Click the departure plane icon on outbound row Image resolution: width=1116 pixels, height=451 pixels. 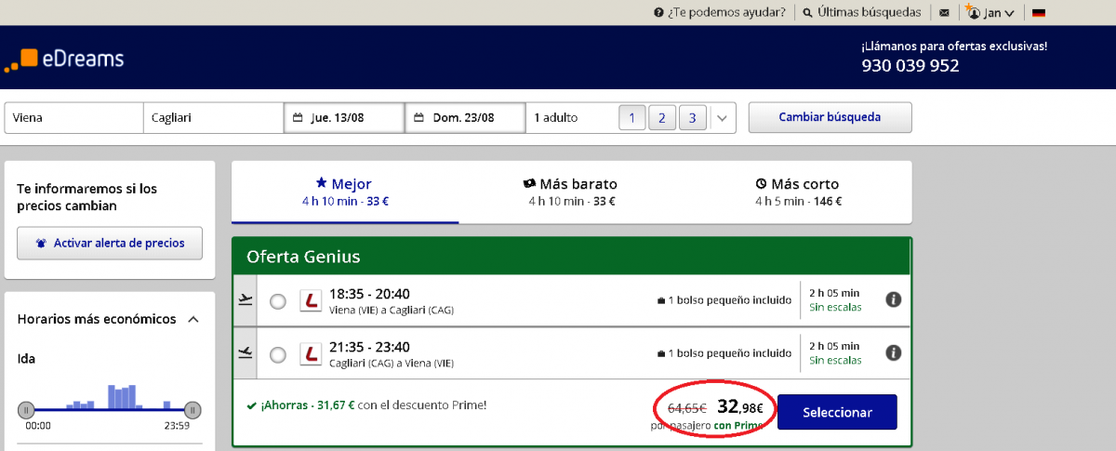click(246, 300)
